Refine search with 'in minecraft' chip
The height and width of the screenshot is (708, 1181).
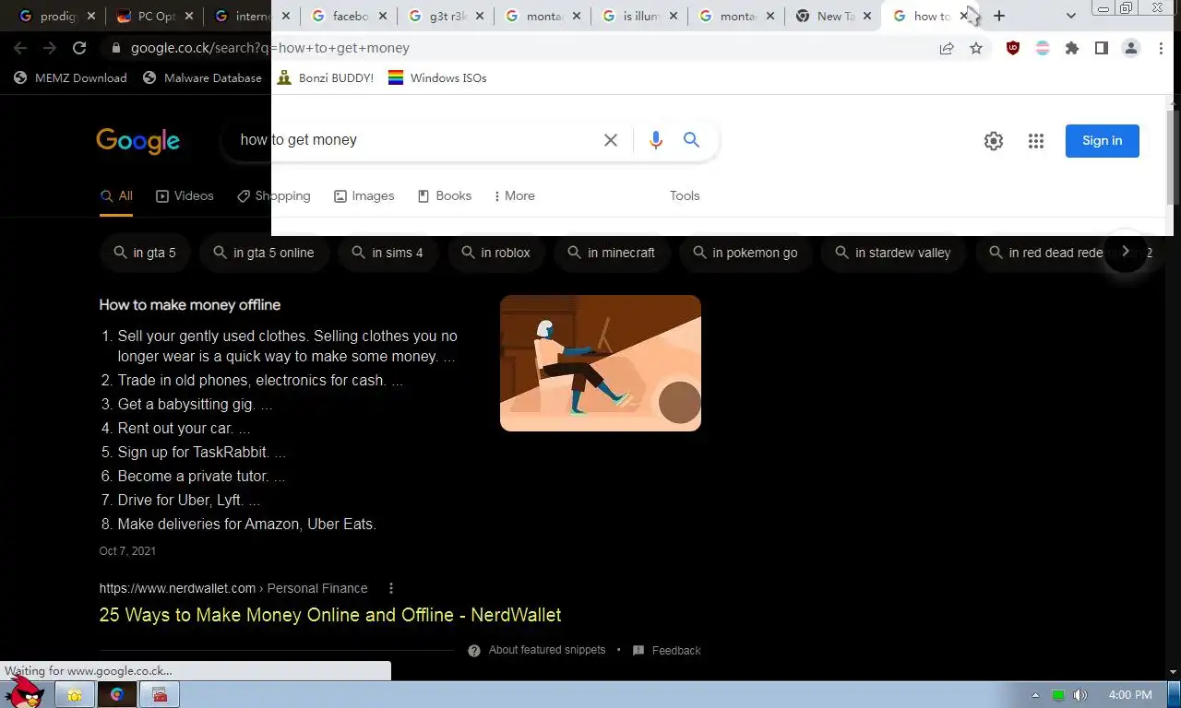[x=612, y=253]
